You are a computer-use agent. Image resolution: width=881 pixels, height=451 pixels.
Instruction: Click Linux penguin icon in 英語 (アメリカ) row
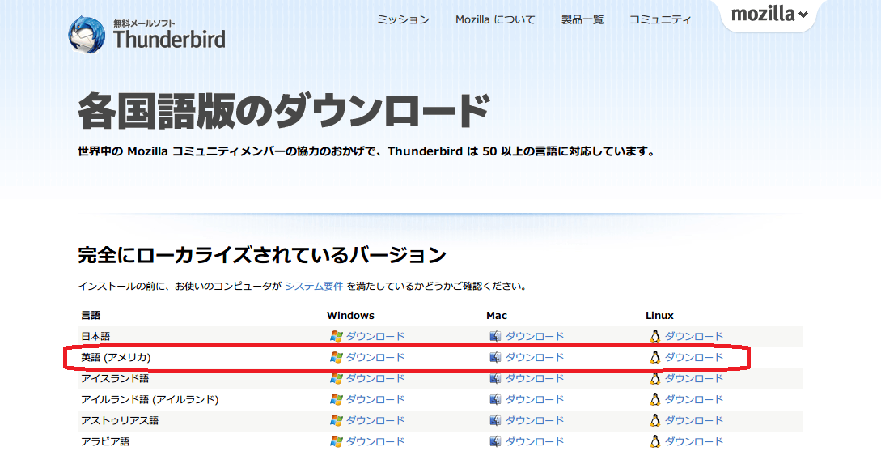click(x=654, y=357)
